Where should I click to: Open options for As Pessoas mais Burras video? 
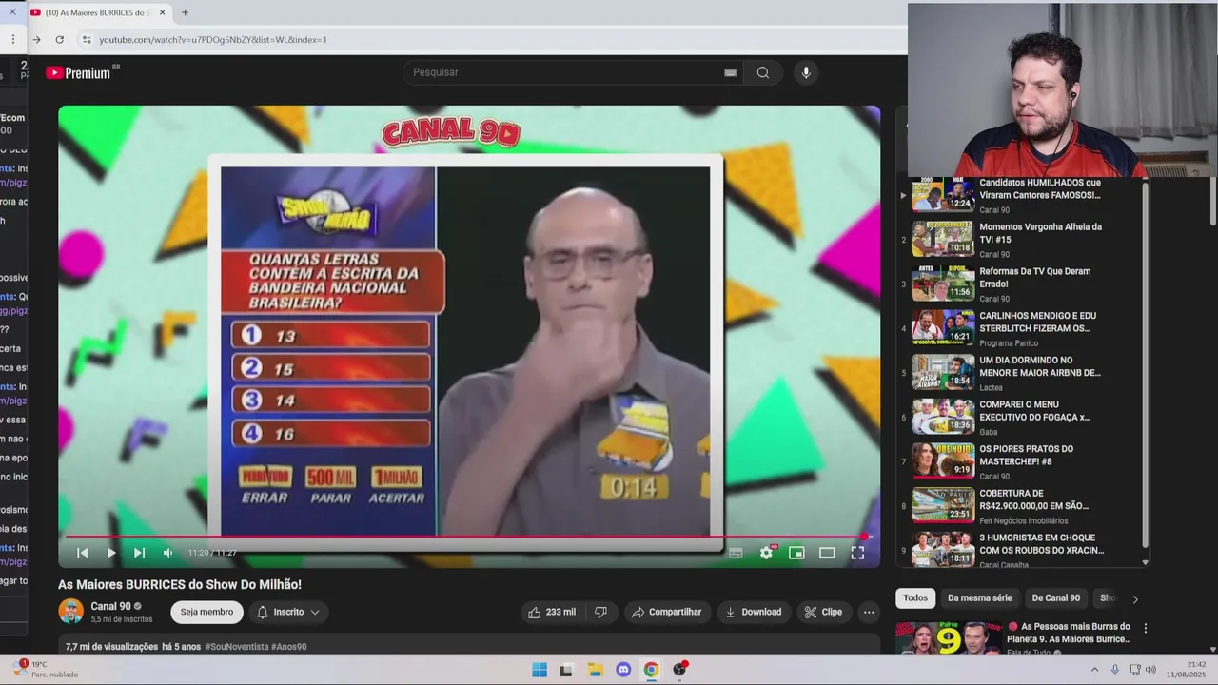click(x=1146, y=629)
